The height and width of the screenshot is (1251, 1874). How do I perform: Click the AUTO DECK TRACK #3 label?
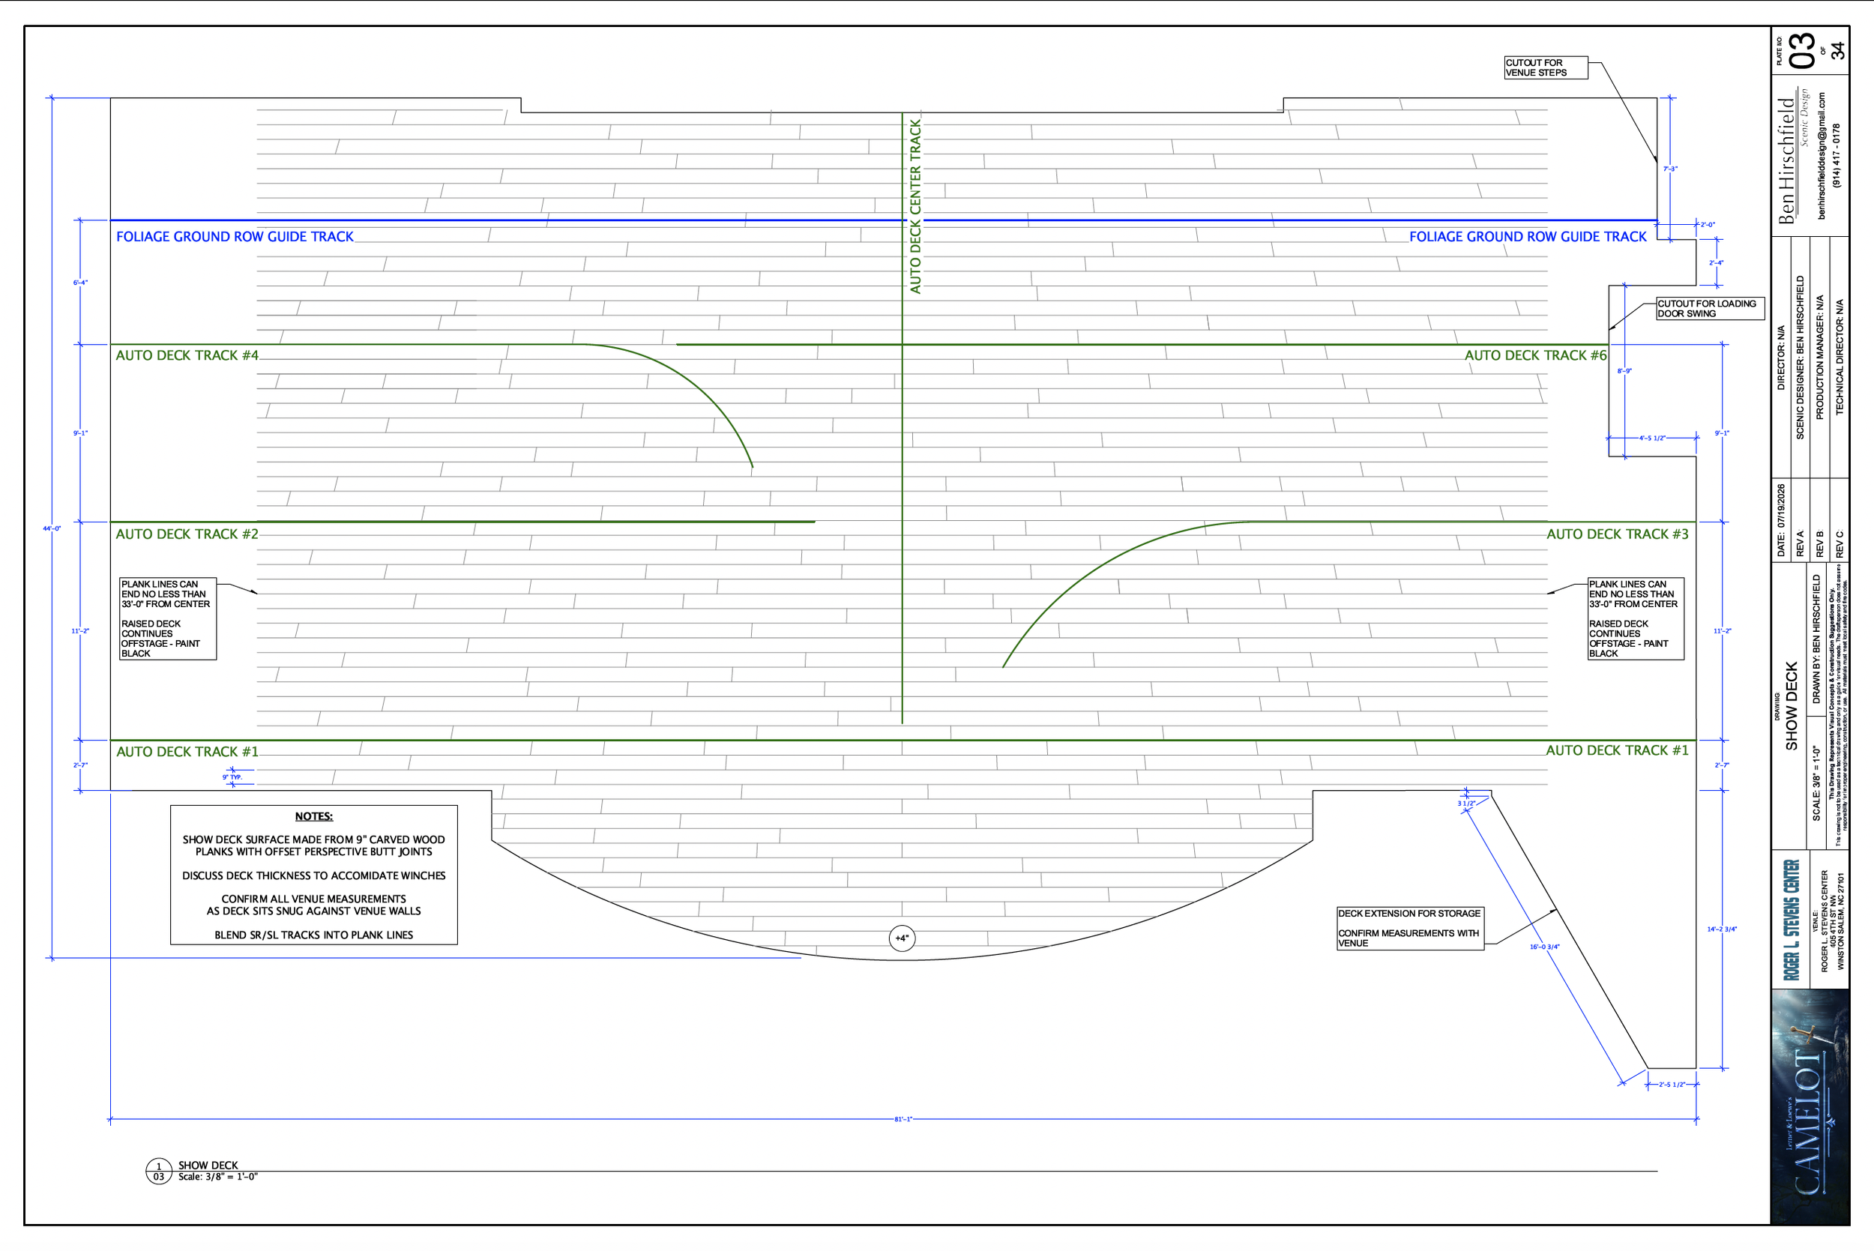tap(1617, 534)
